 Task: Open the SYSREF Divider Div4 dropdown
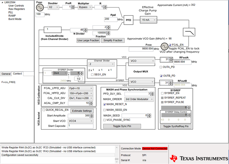click(x=60, y=73)
